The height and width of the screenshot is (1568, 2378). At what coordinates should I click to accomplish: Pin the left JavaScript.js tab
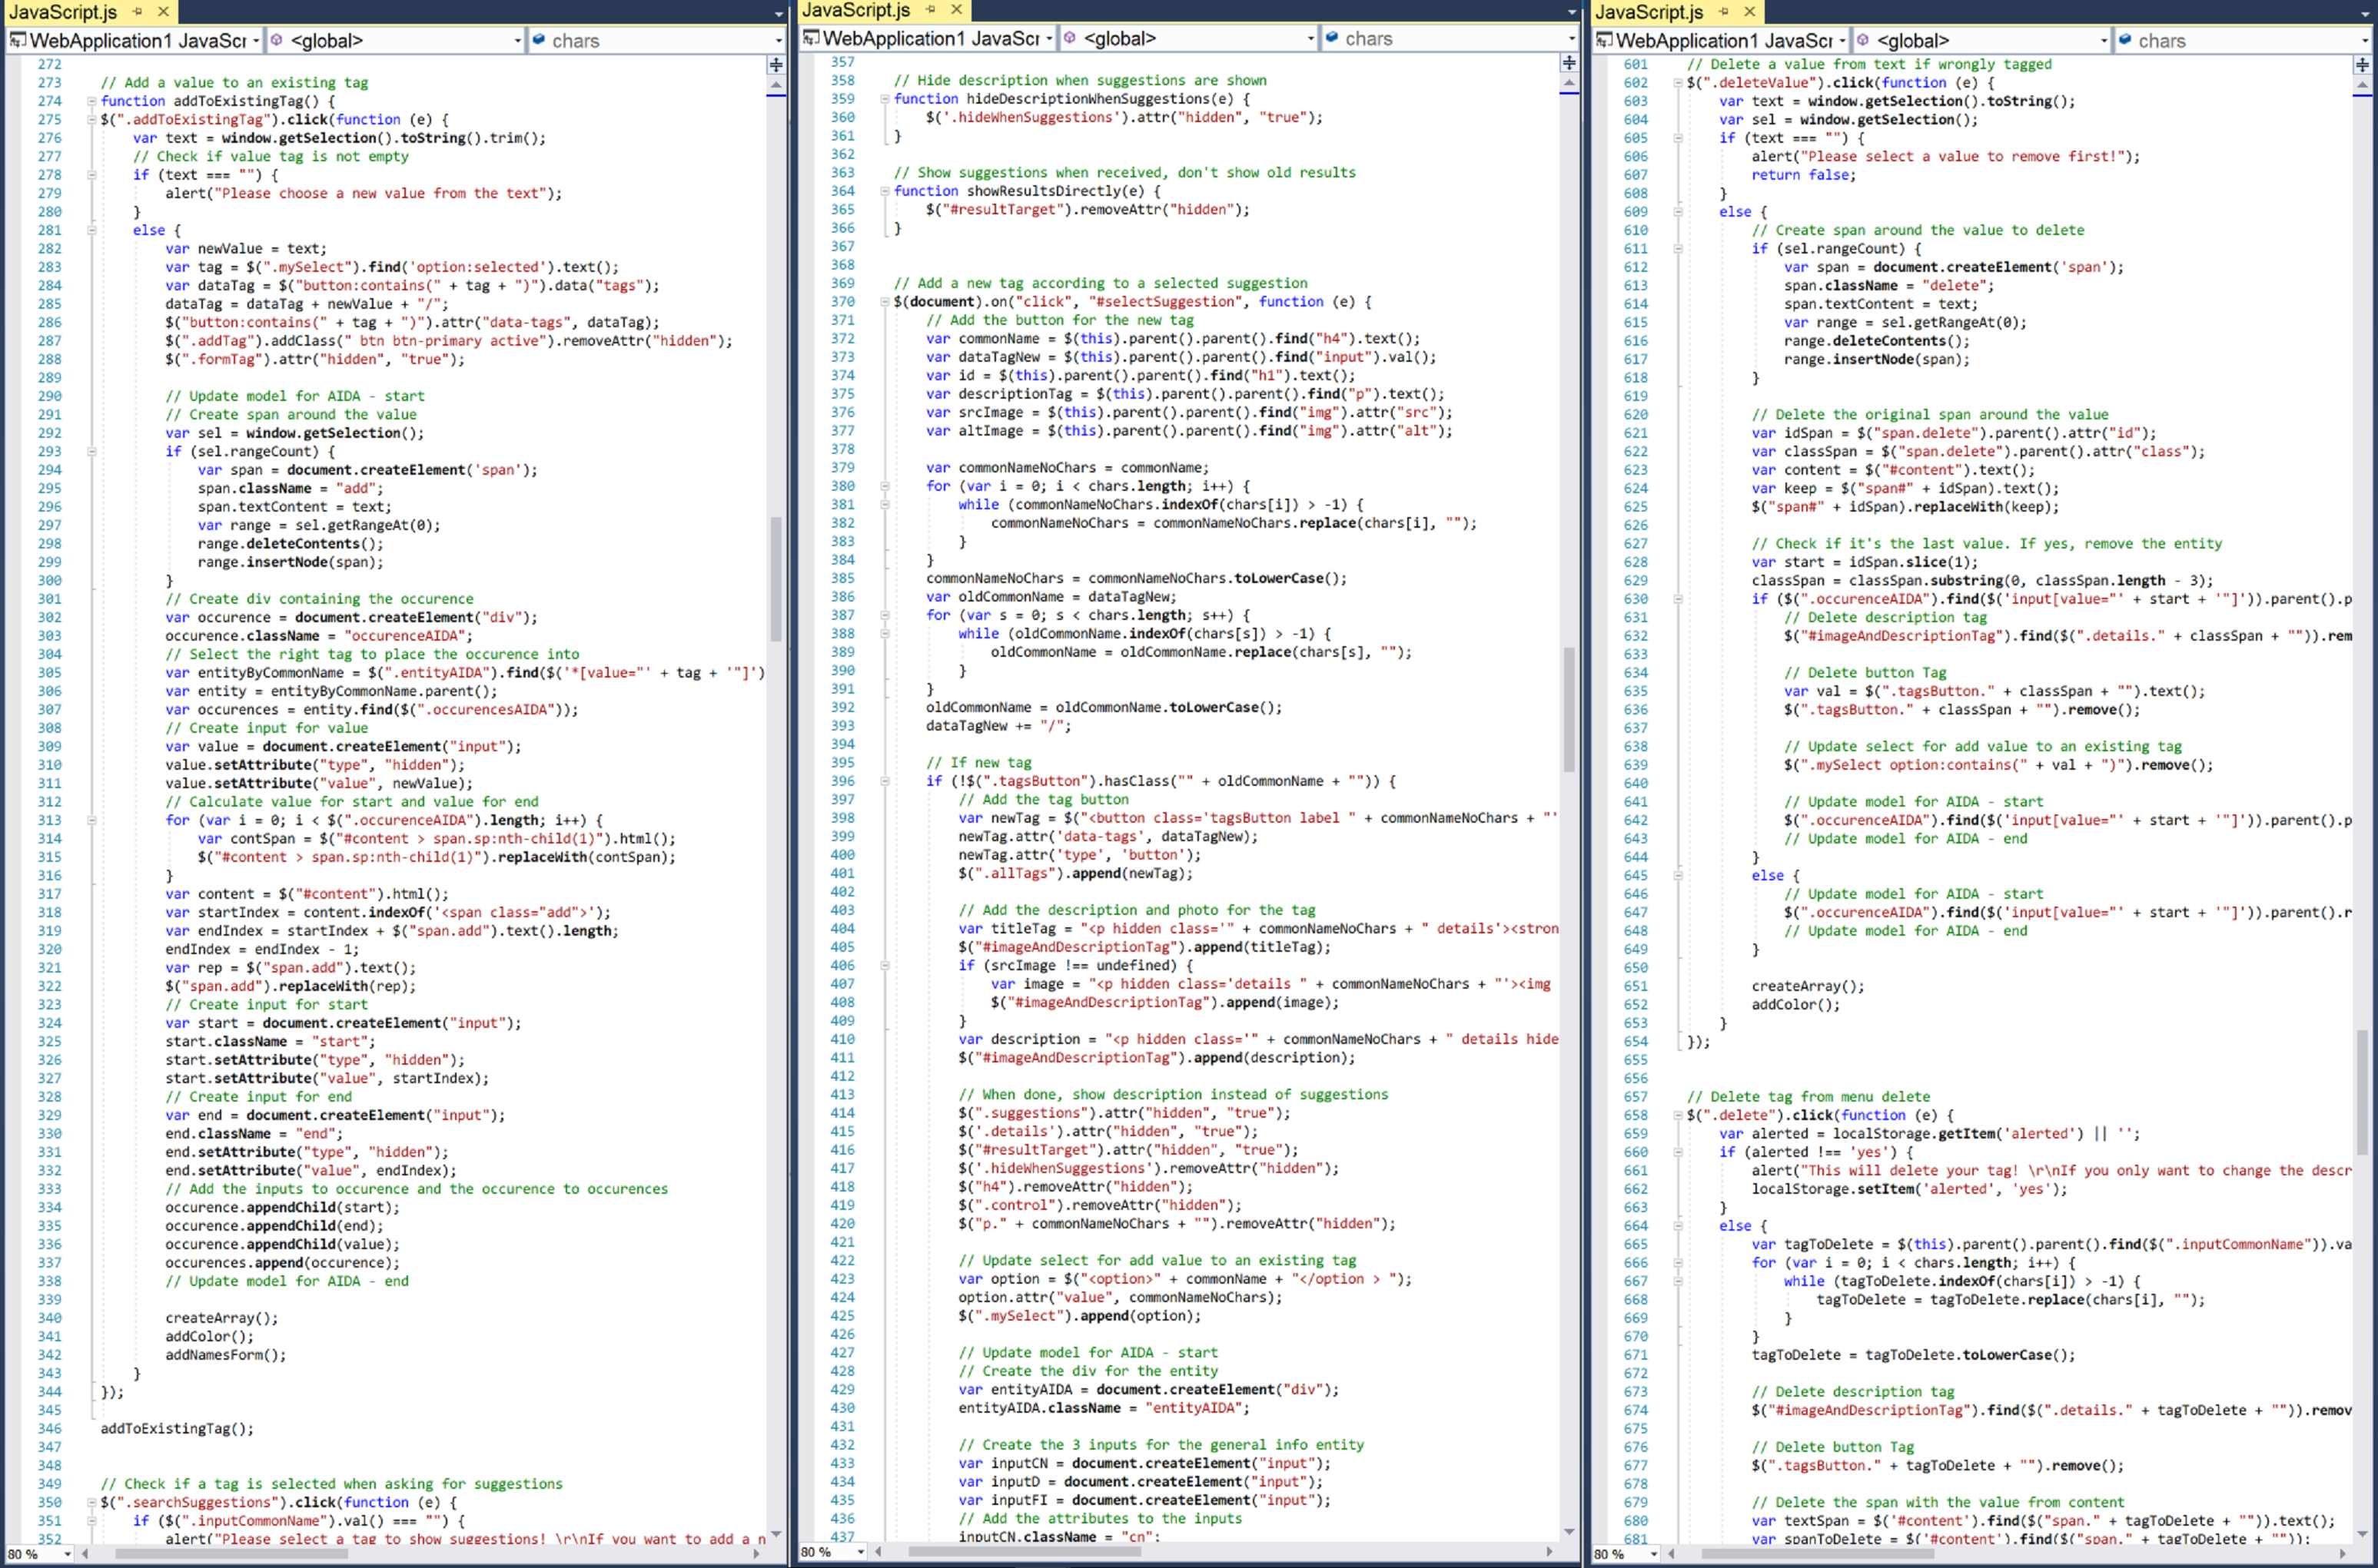click(138, 11)
